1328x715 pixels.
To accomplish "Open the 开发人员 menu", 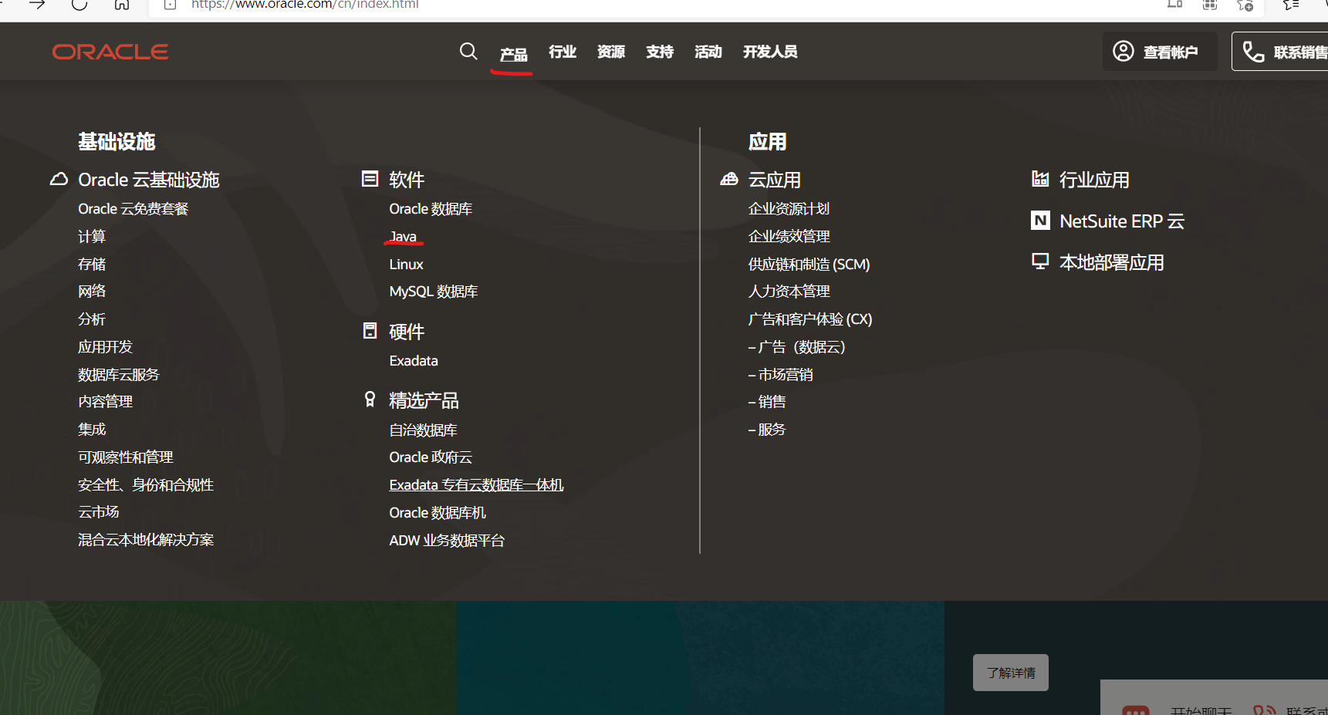I will tap(770, 52).
